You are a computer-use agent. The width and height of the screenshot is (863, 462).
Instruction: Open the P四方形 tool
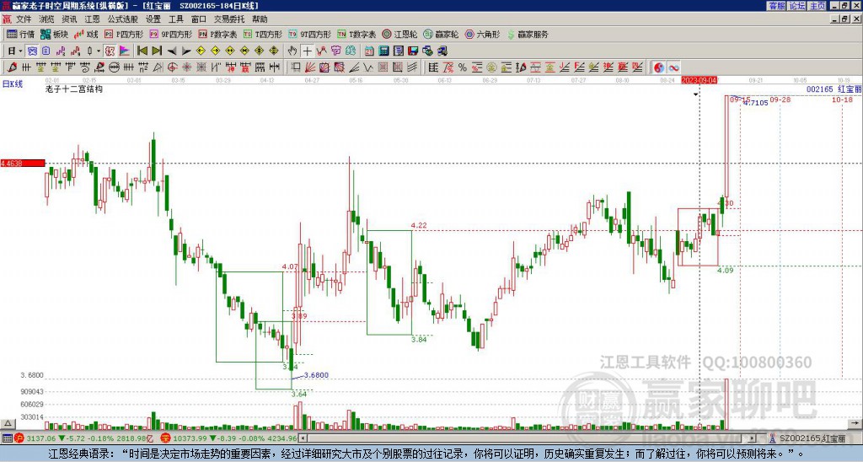pos(125,34)
